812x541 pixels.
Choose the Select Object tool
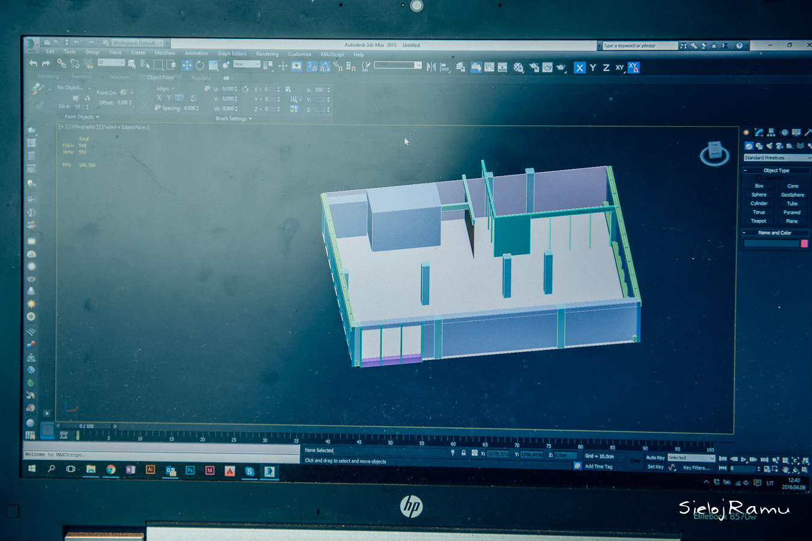click(x=132, y=64)
